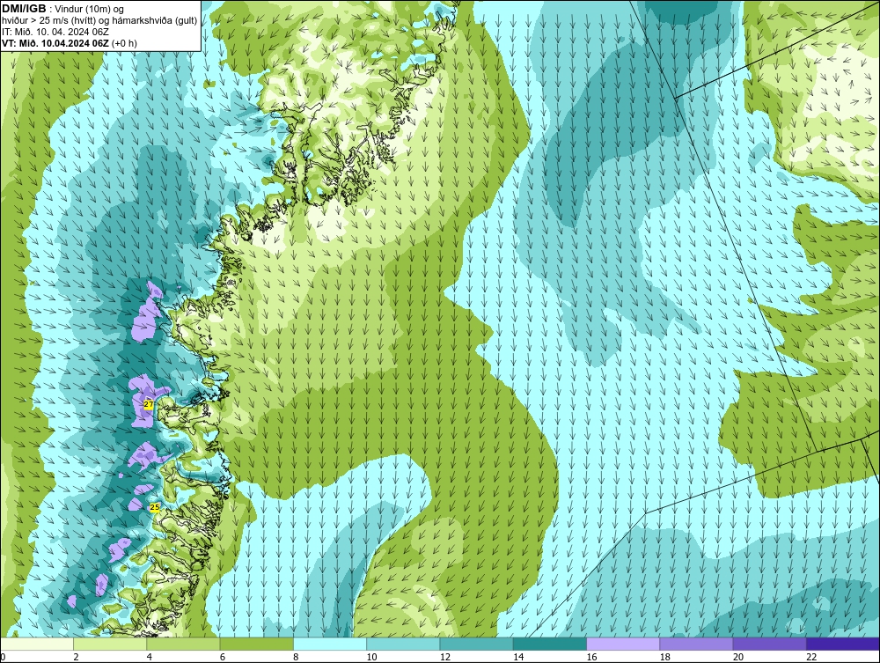
Task: Pick the dark teal 14–16 m/s swatch
Action: (549, 644)
